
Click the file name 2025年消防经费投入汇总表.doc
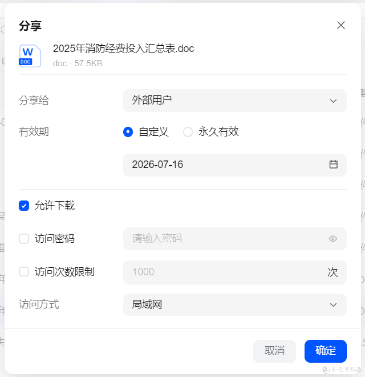(x=123, y=49)
